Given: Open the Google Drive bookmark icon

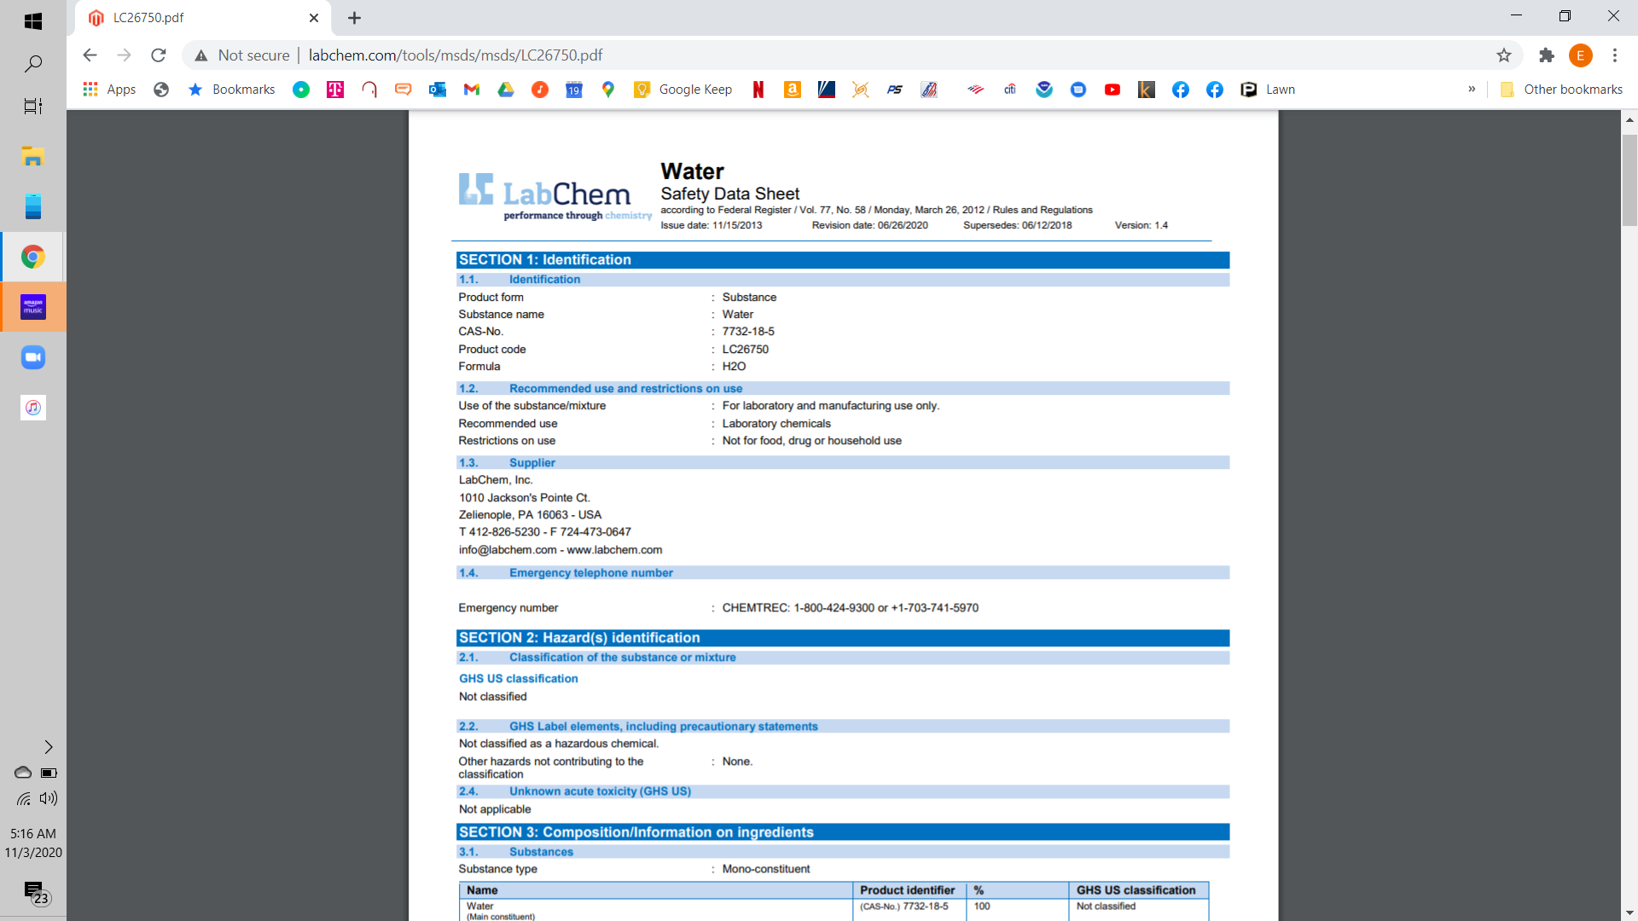Looking at the screenshot, I should pyautogui.click(x=506, y=90).
